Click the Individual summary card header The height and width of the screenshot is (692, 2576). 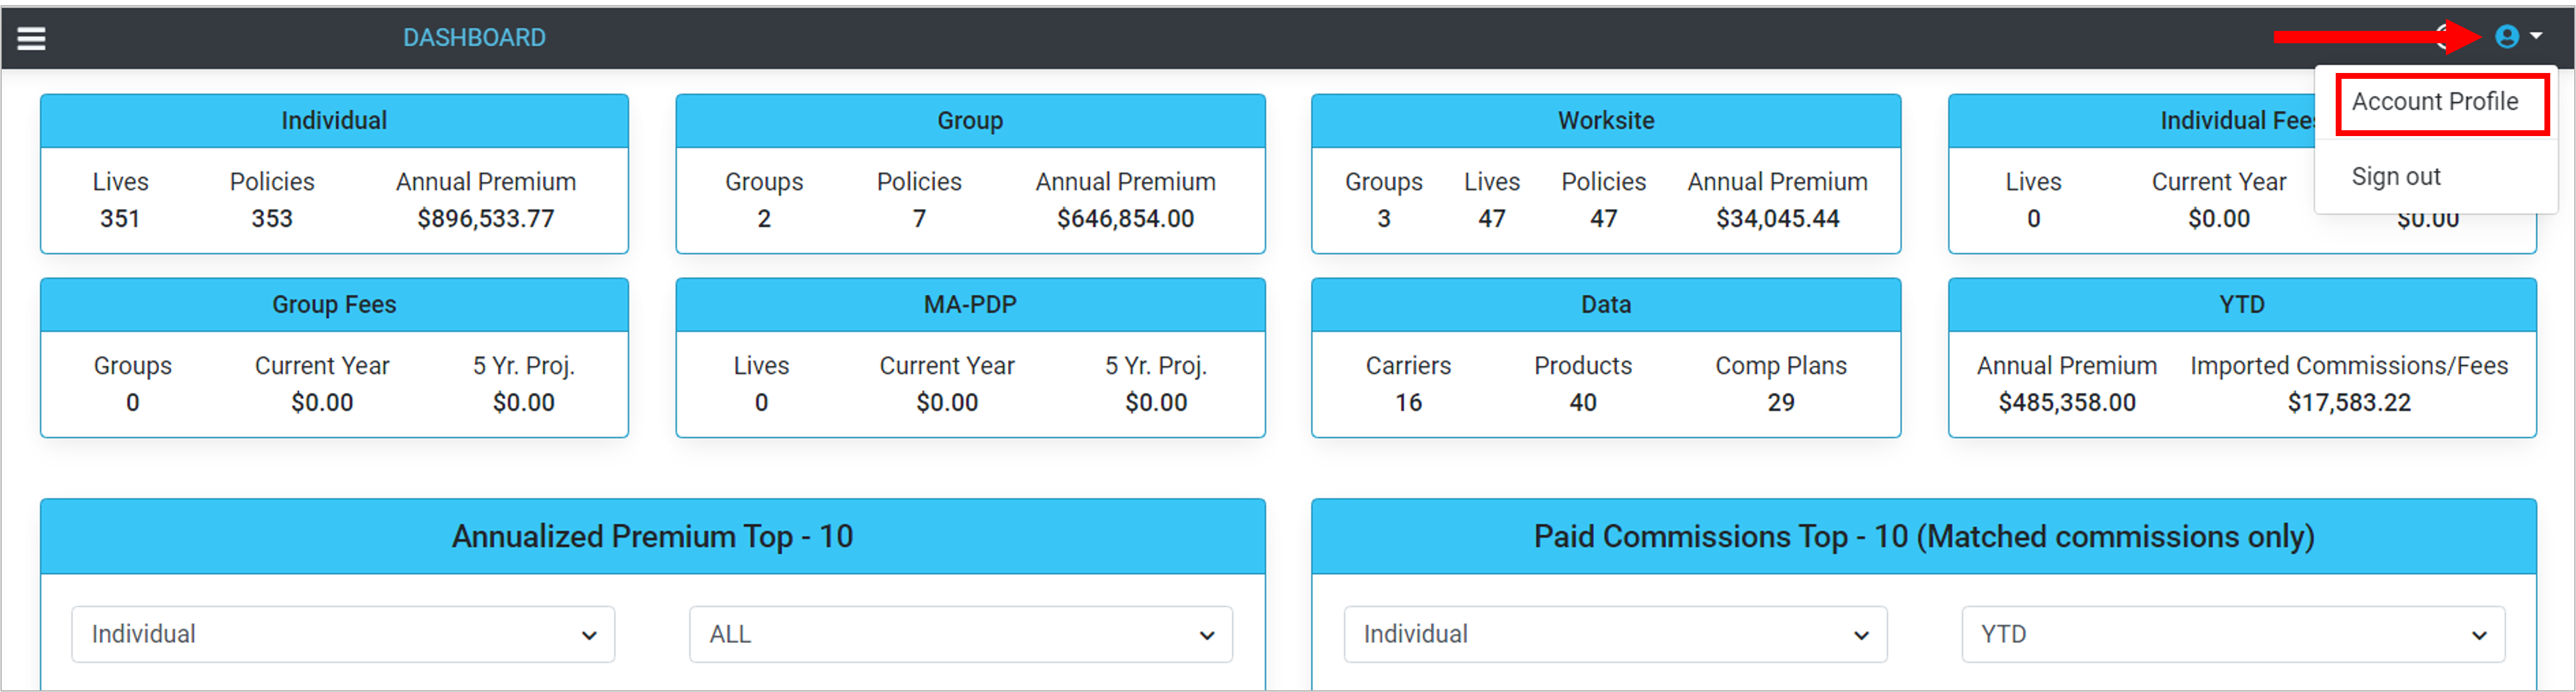click(334, 121)
